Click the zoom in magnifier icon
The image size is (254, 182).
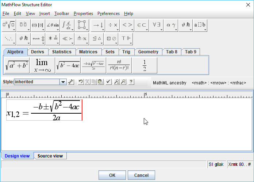click(x=117, y=82)
